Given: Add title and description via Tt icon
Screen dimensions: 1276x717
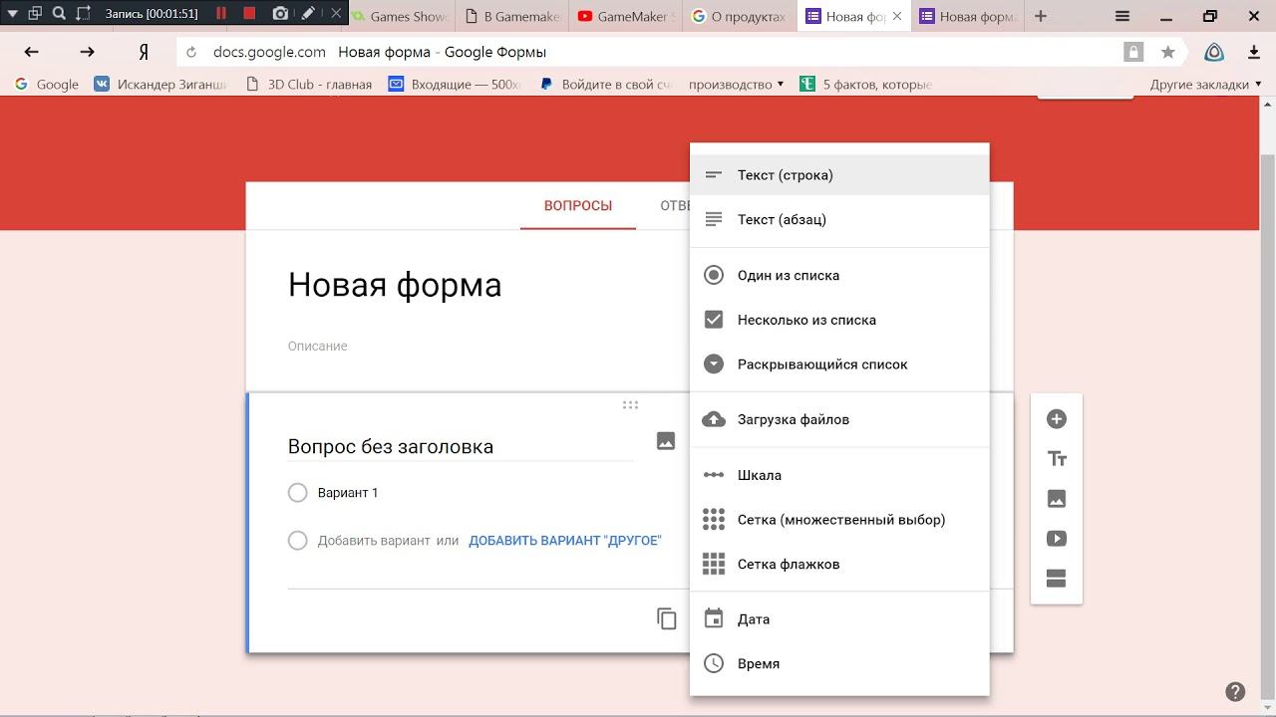Looking at the screenshot, I should [1057, 459].
